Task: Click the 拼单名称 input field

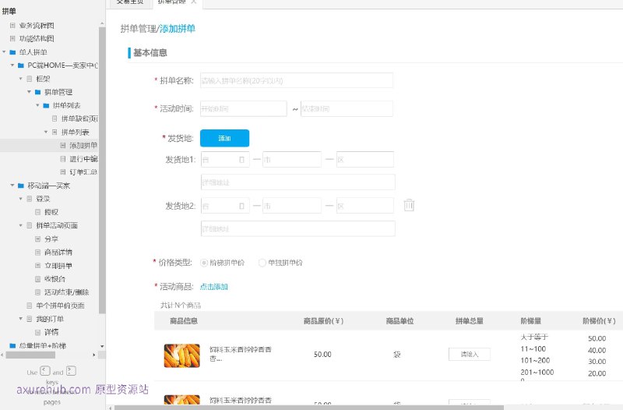Action: (x=297, y=80)
